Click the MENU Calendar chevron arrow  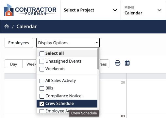(x=159, y=10)
